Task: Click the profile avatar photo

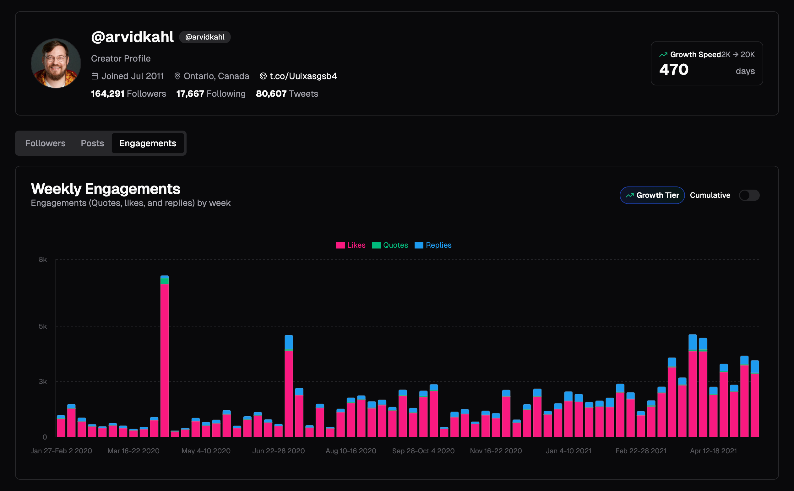Action: [56, 63]
